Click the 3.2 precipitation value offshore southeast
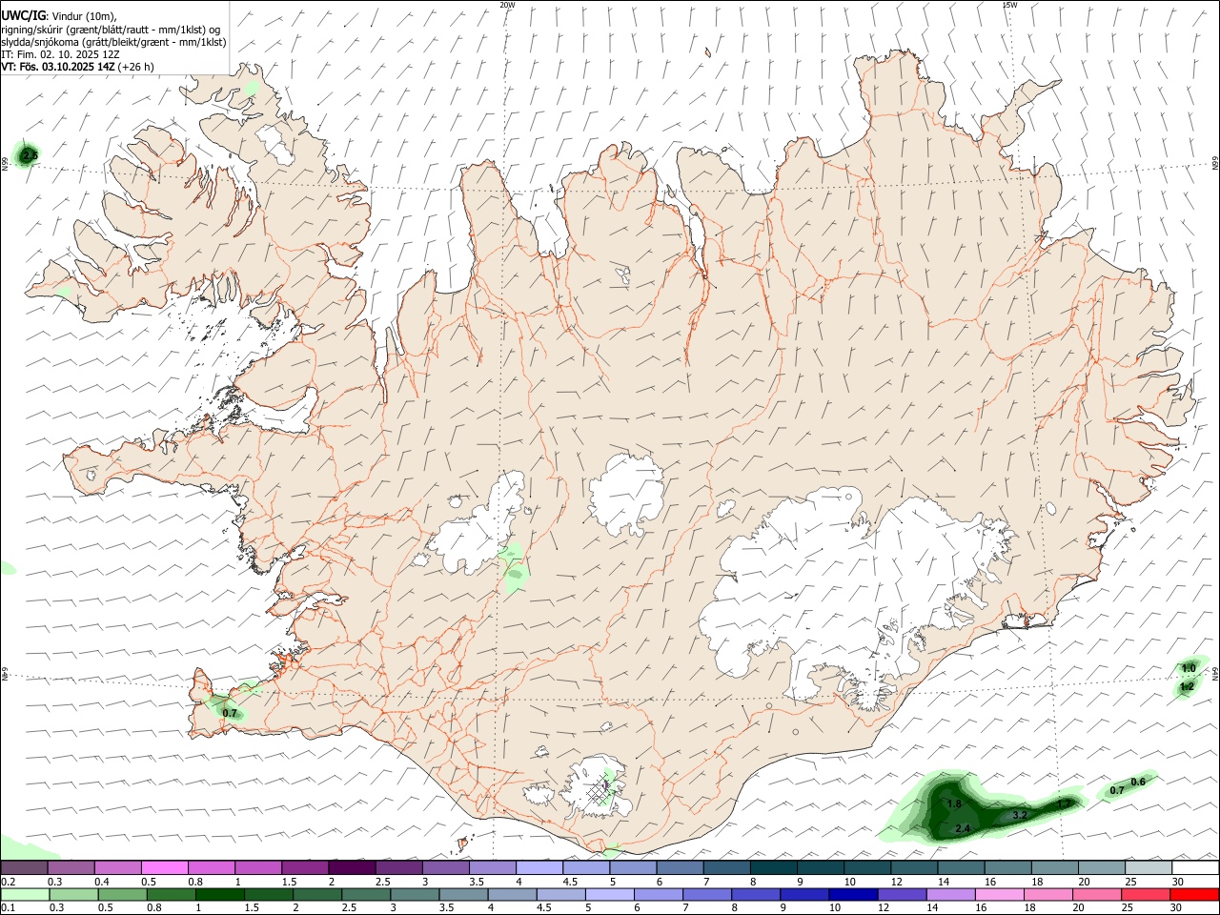The height and width of the screenshot is (915, 1220). coord(1019,815)
